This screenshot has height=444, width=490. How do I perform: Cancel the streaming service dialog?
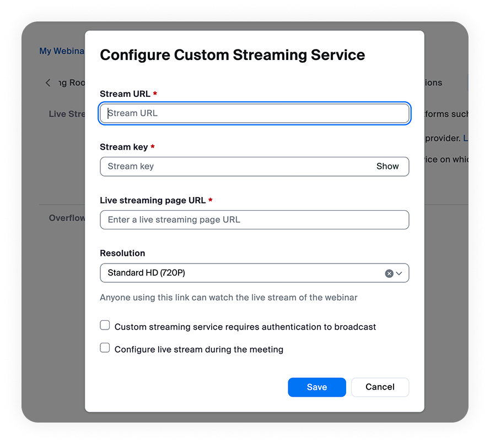coord(380,387)
